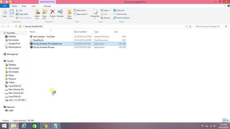Open New Volume (E:)
The image size is (230, 129).
pos(16,93)
